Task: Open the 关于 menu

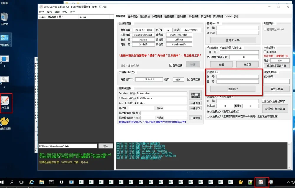Action: (x=73, y=12)
